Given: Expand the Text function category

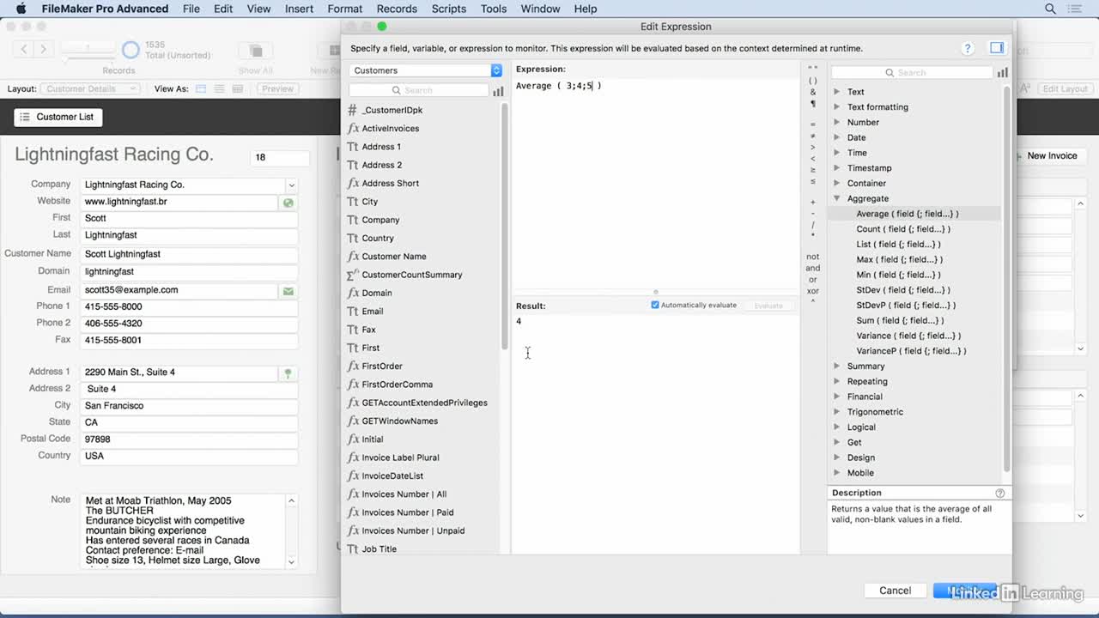Looking at the screenshot, I should (837, 92).
